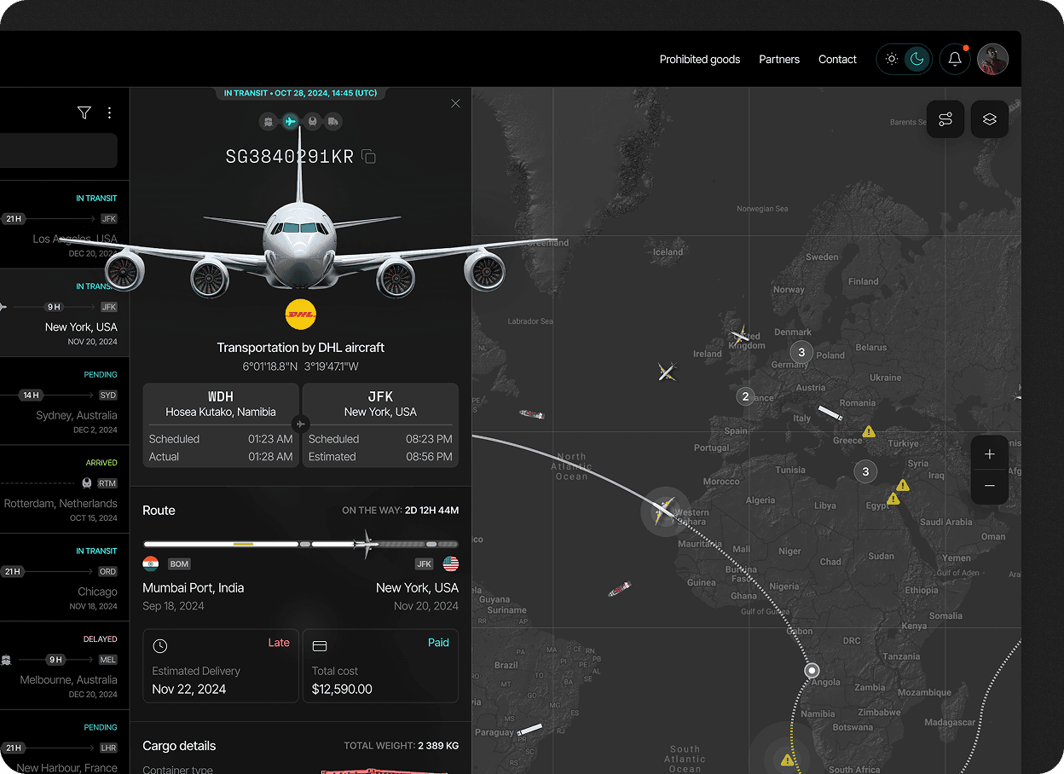The image size is (1064, 774).
Task: Select the New York, USA shipment row
Action: 65,313
